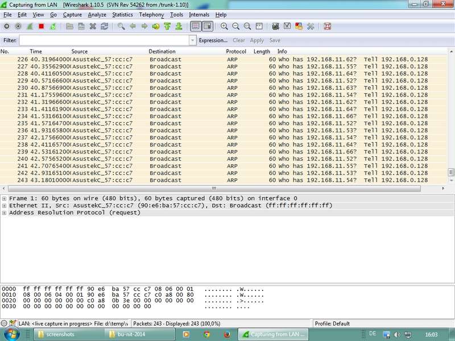
Task: Jump to the last packet
Action: (179, 26)
